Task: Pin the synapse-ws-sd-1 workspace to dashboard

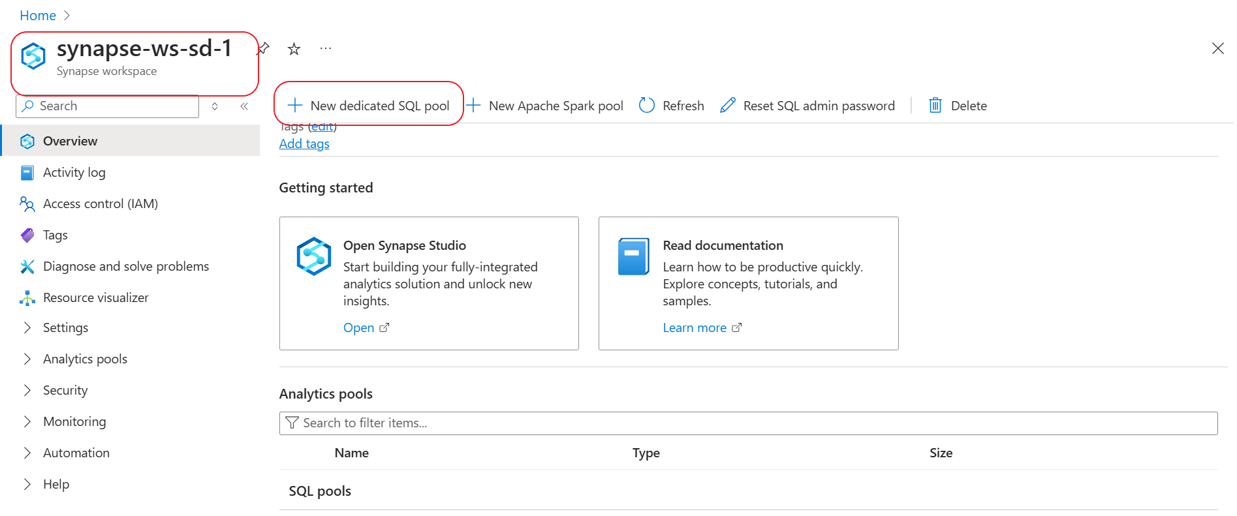Action: coord(264,48)
